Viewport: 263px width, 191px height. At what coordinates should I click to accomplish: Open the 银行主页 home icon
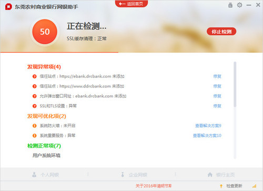coord(210,175)
